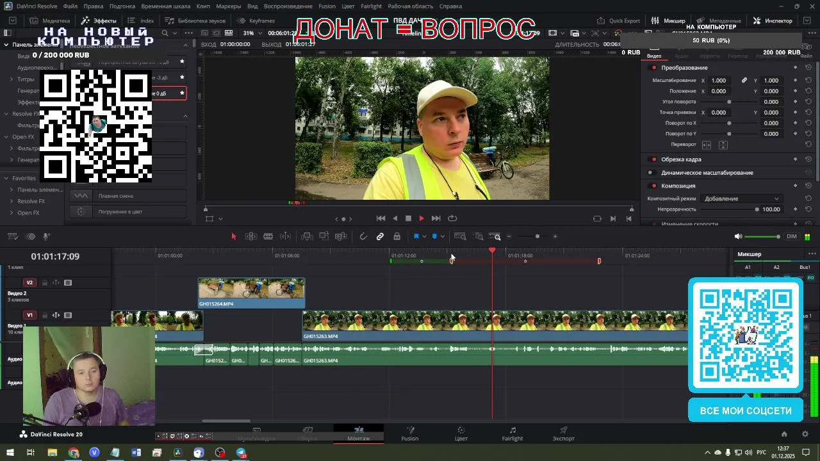The image size is (820, 461).
Task: Toggle the Linked Selection chain icon
Action: [x=380, y=237]
